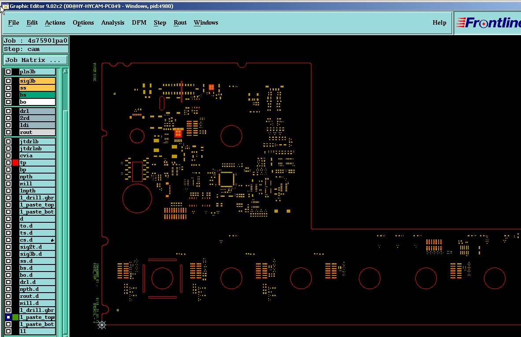Select the bo layer name
The image size is (521, 337).
[37, 102]
